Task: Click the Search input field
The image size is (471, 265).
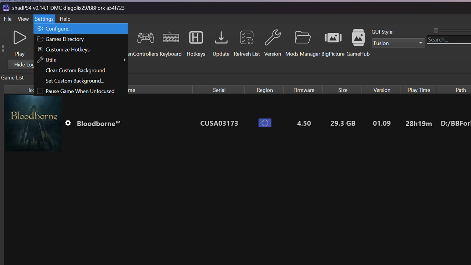Action: tap(449, 40)
